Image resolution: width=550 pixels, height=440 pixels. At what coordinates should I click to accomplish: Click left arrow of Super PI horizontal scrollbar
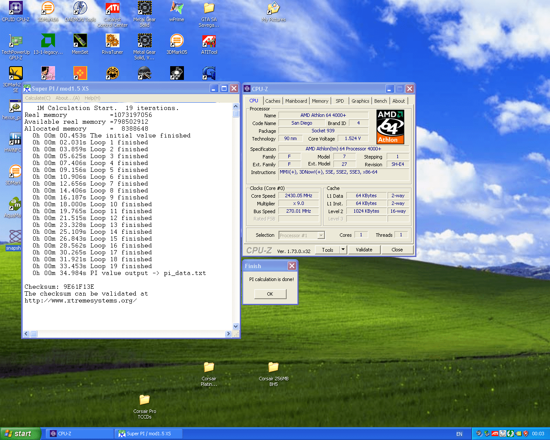pos(26,334)
